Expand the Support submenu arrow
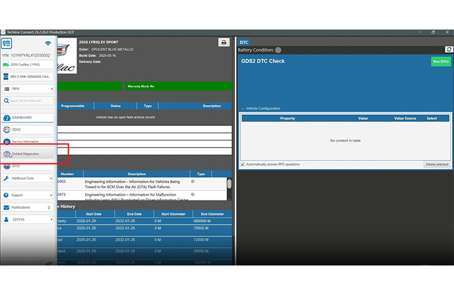This screenshot has height=295, width=454. coord(52,195)
